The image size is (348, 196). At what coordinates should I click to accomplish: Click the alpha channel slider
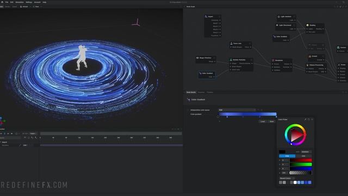pyautogui.click(x=301, y=173)
